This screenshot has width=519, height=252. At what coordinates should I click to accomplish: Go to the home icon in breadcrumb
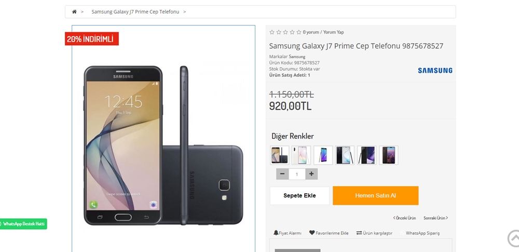point(74,11)
